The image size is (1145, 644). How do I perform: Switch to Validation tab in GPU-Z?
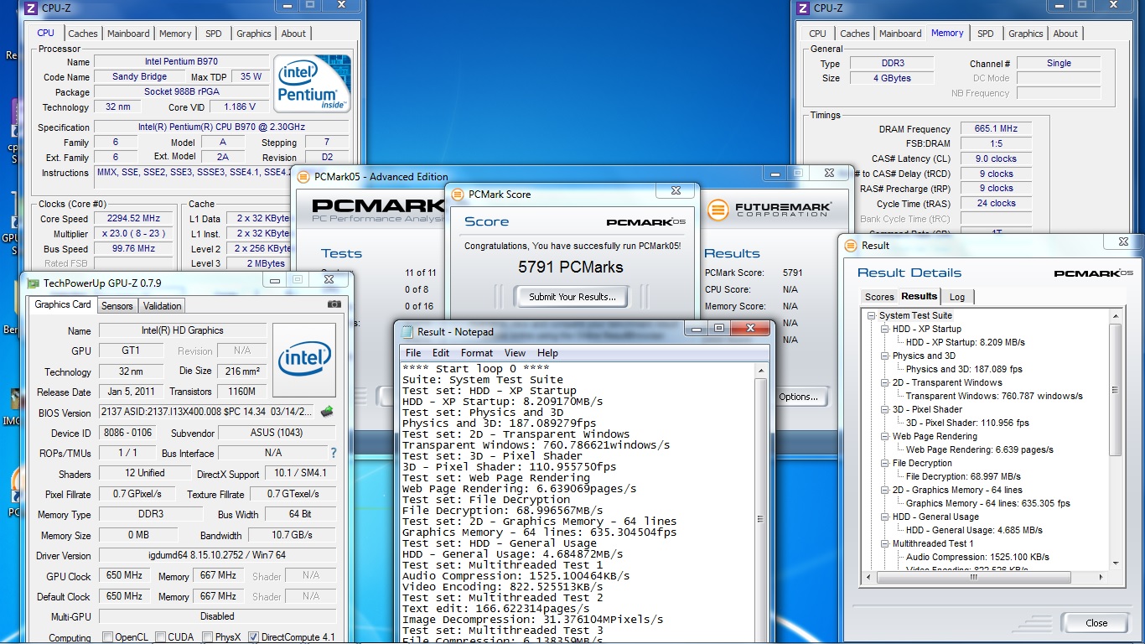pyautogui.click(x=163, y=306)
